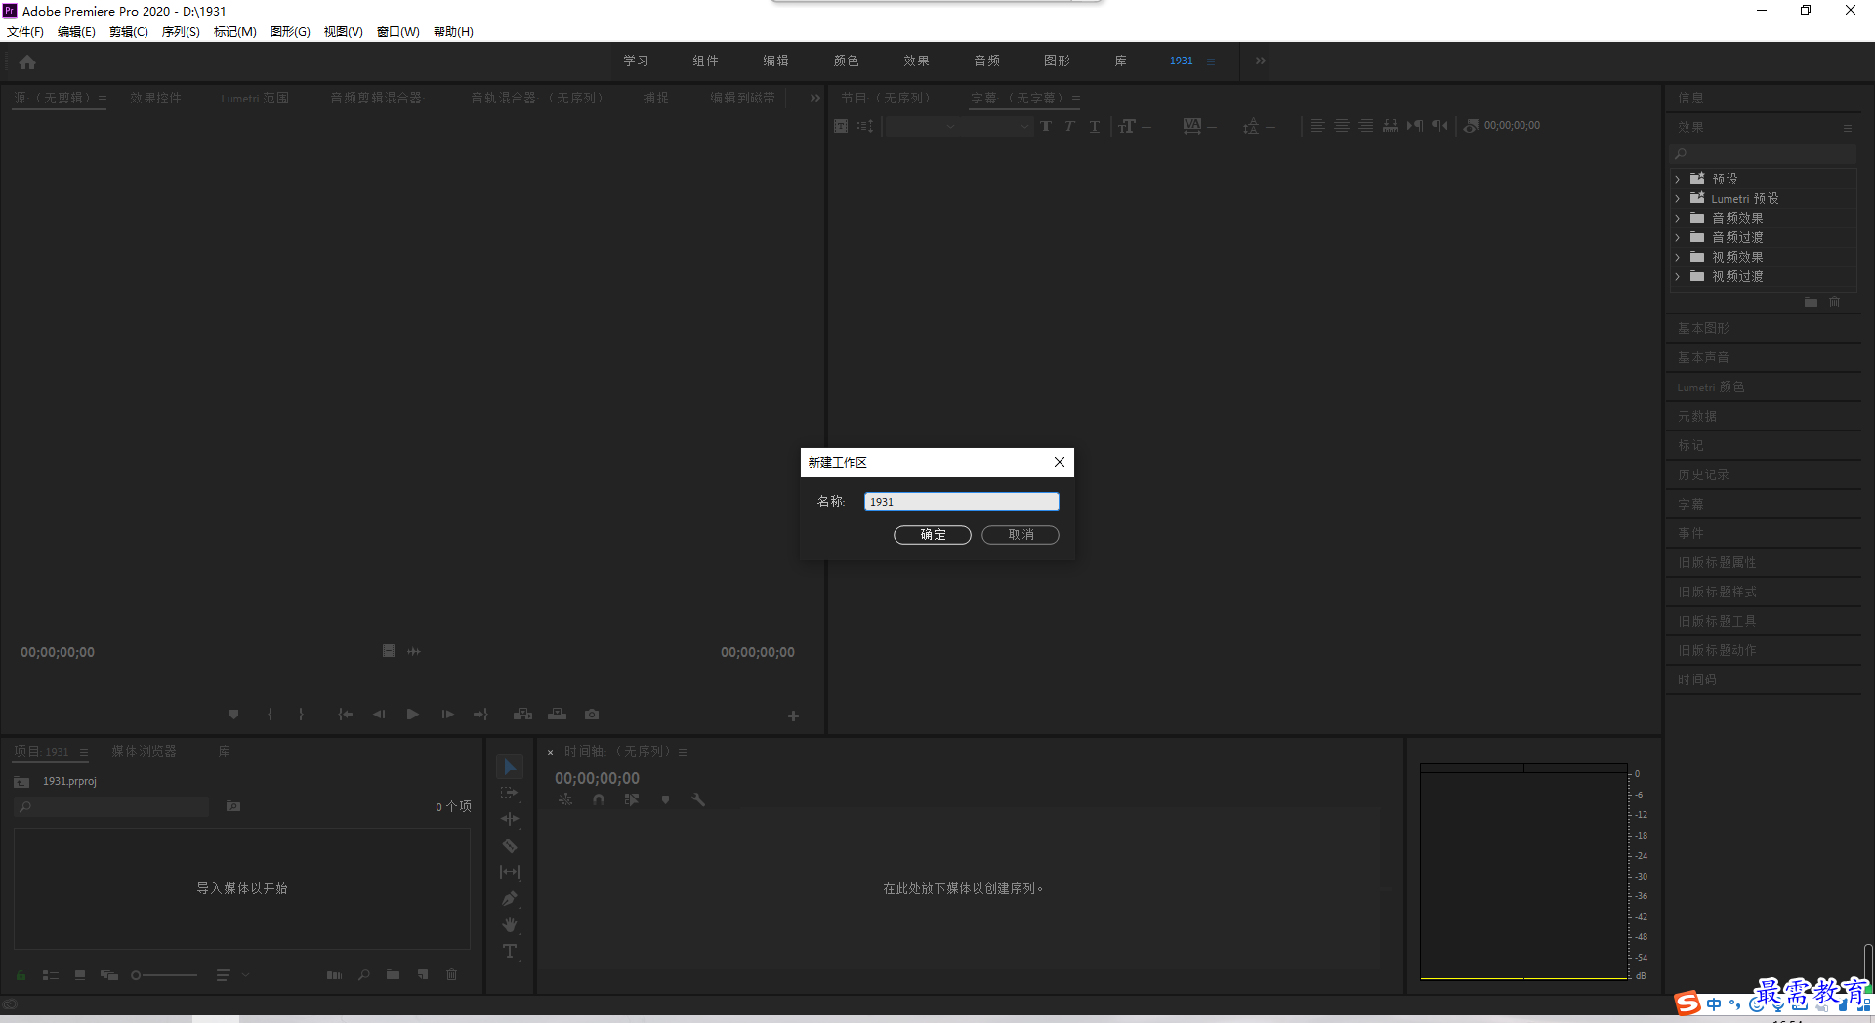Expand the 预设 folder in Effects
The width and height of the screenshot is (1875, 1023).
point(1678,179)
